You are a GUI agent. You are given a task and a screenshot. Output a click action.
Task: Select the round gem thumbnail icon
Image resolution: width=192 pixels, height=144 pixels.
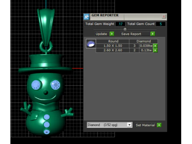click(x=91, y=44)
